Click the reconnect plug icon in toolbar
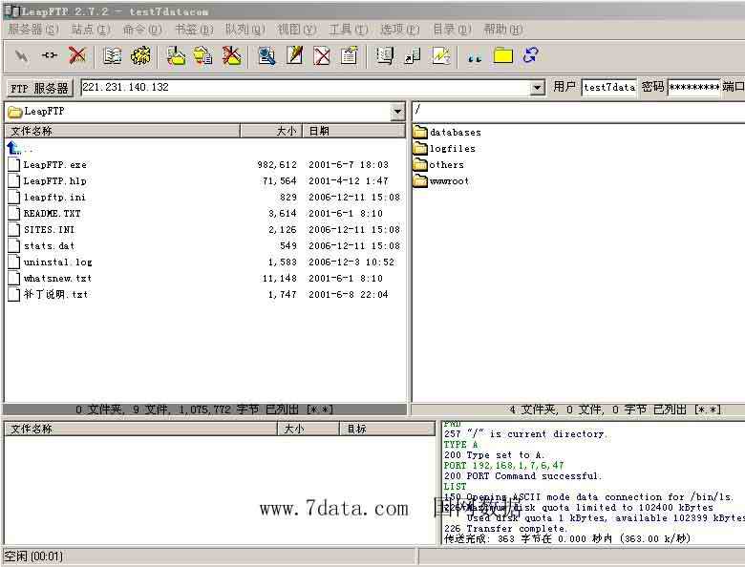Image resolution: width=745 pixels, height=567 pixels. (x=50, y=56)
